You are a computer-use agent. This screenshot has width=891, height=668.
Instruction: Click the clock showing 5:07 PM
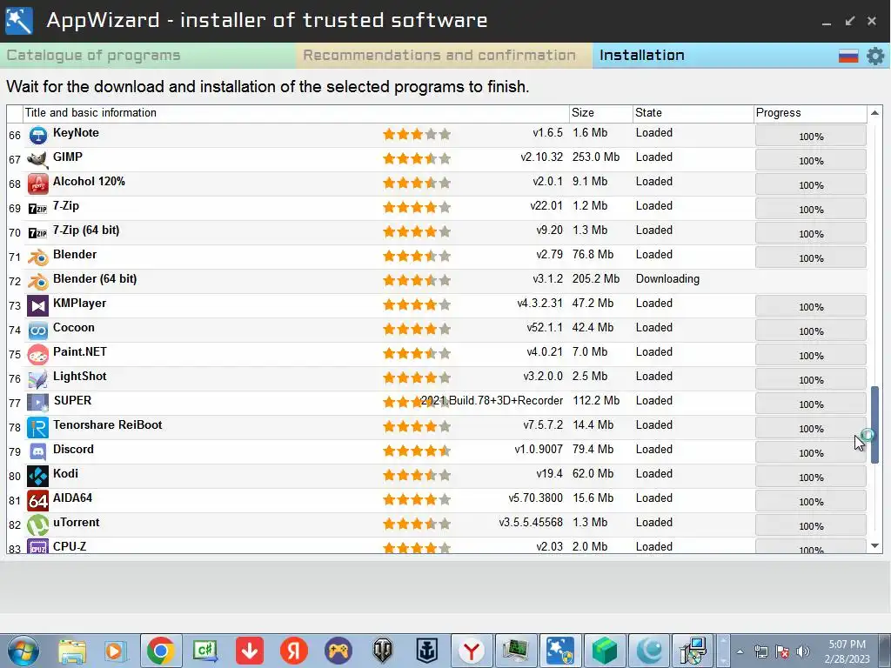(x=847, y=645)
